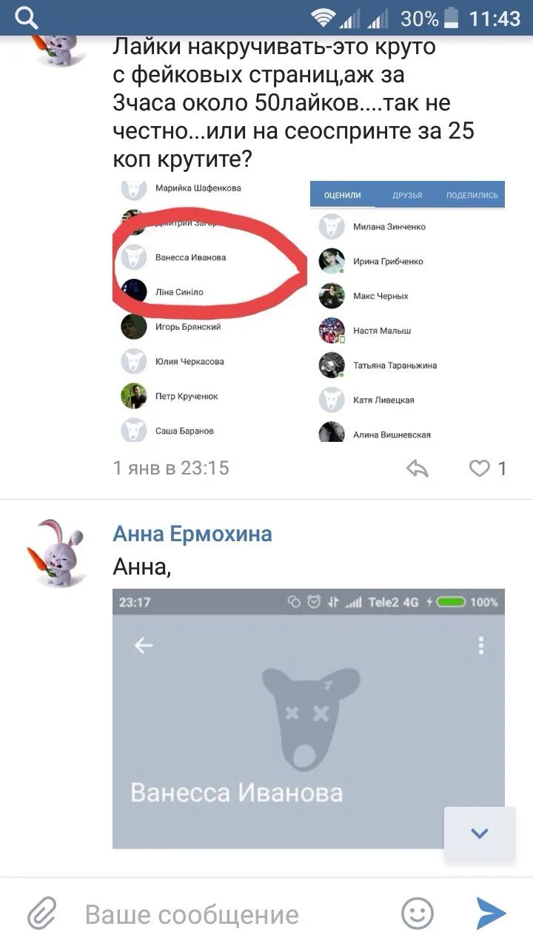This screenshot has width=533, height=949.
Task: Open the Оценили tab screenshot image
Action: point(407,311)
